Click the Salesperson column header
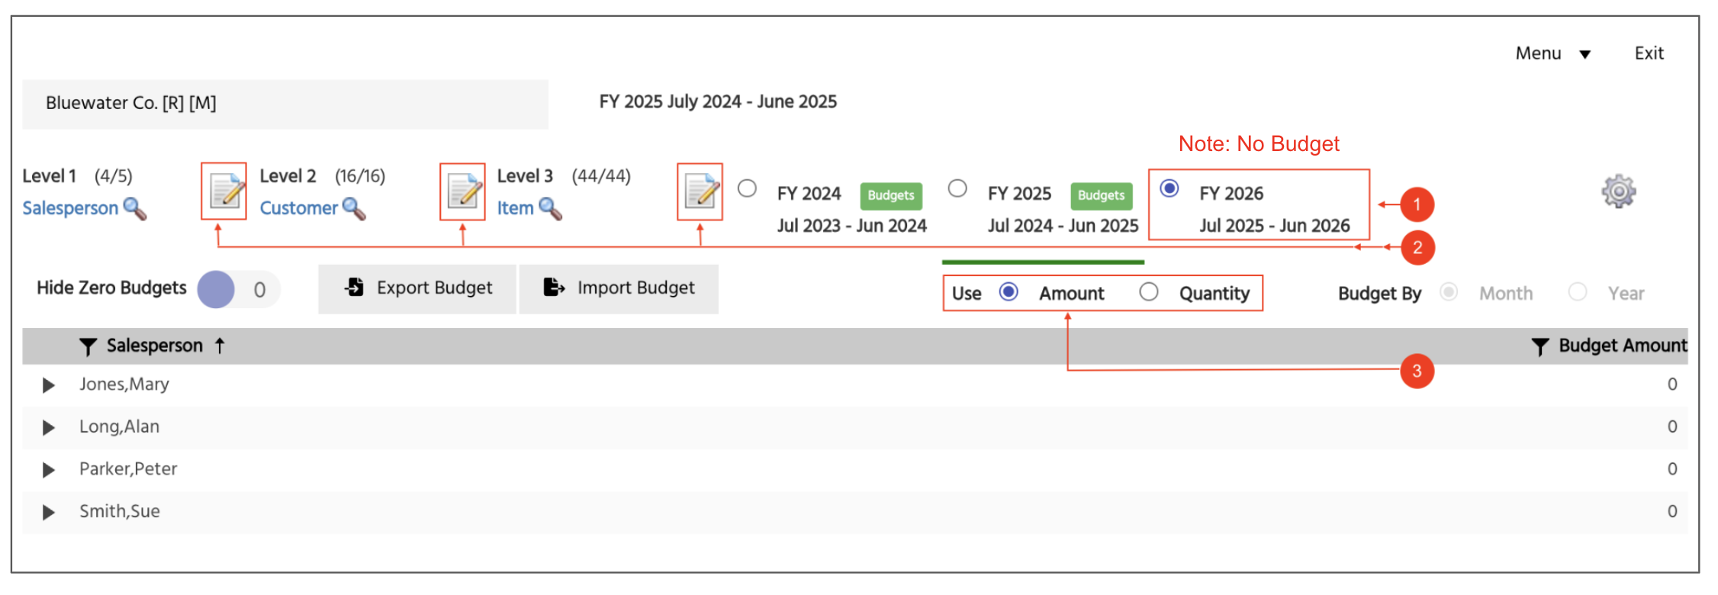 point(155,346)
